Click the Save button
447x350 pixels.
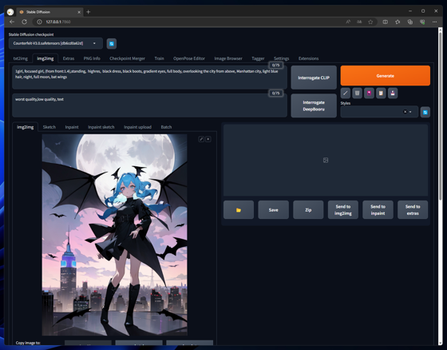tap(273, 210)
